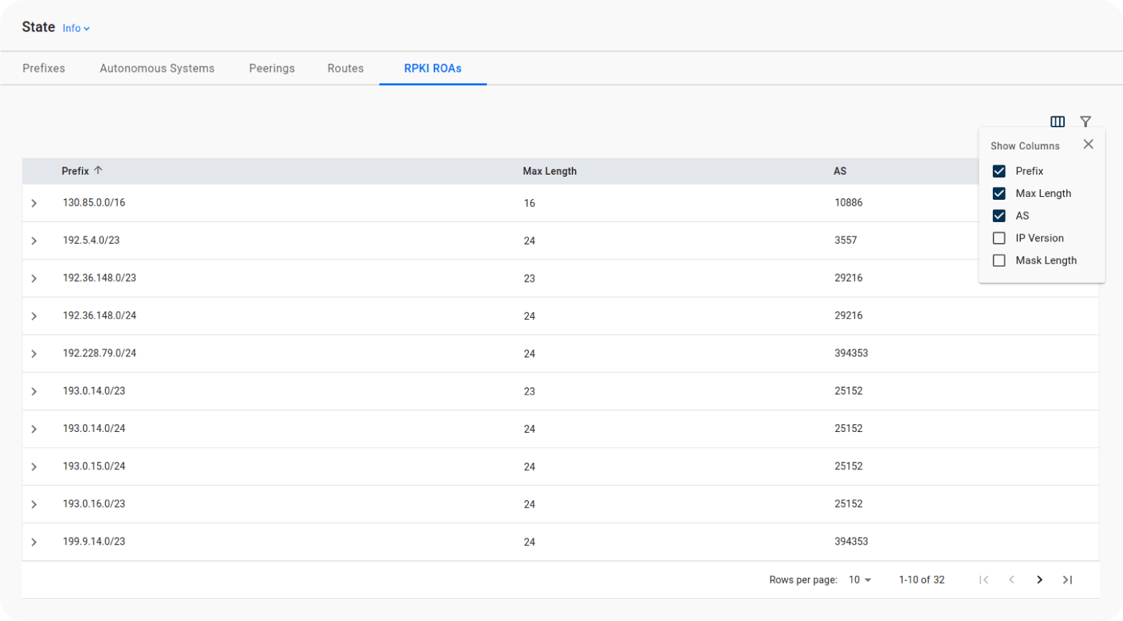1123x621 pixels.
Task: Click the first page pagination icon
Action: tap(983, 580)
